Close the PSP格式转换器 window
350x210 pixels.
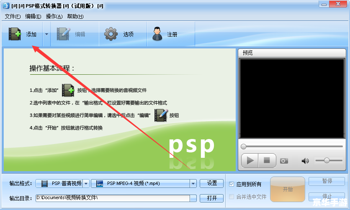point(338,4)
